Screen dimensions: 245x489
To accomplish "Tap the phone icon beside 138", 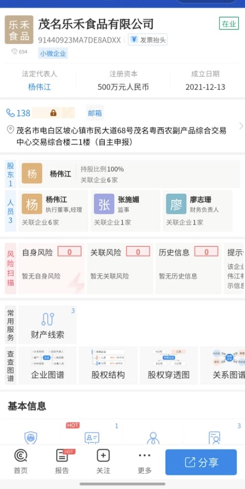I will coord(11,113).
